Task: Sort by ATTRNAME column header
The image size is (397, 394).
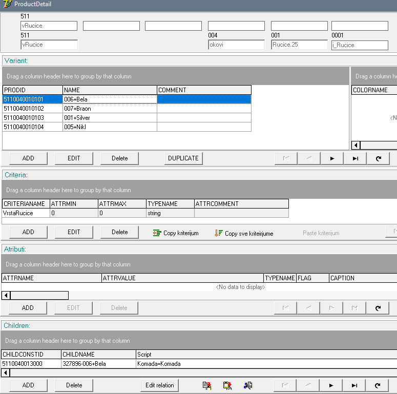Action: point(52,278)
